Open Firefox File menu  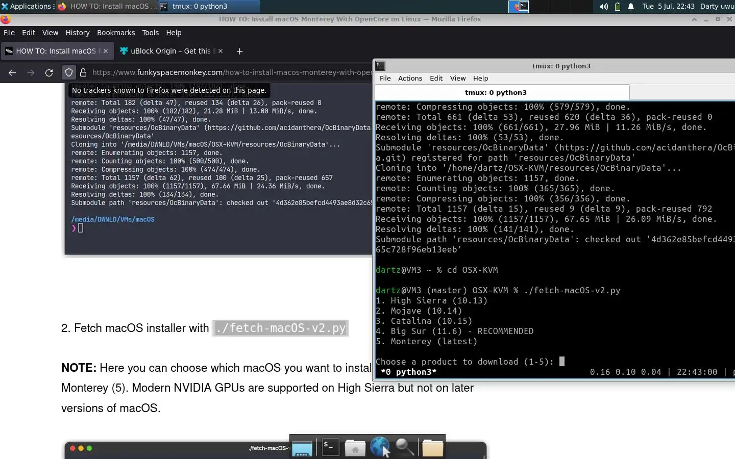[x=9, y=33]
